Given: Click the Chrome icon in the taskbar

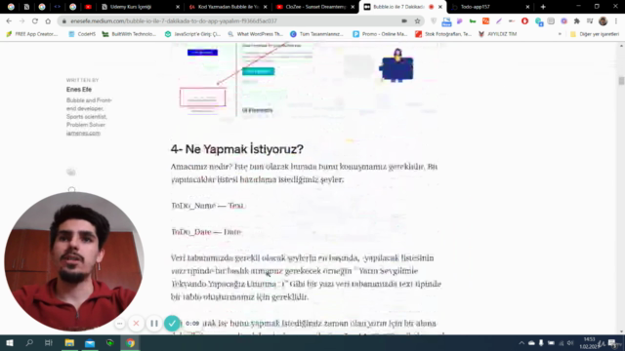Looking at the screenshot, I should click(130, 342).
